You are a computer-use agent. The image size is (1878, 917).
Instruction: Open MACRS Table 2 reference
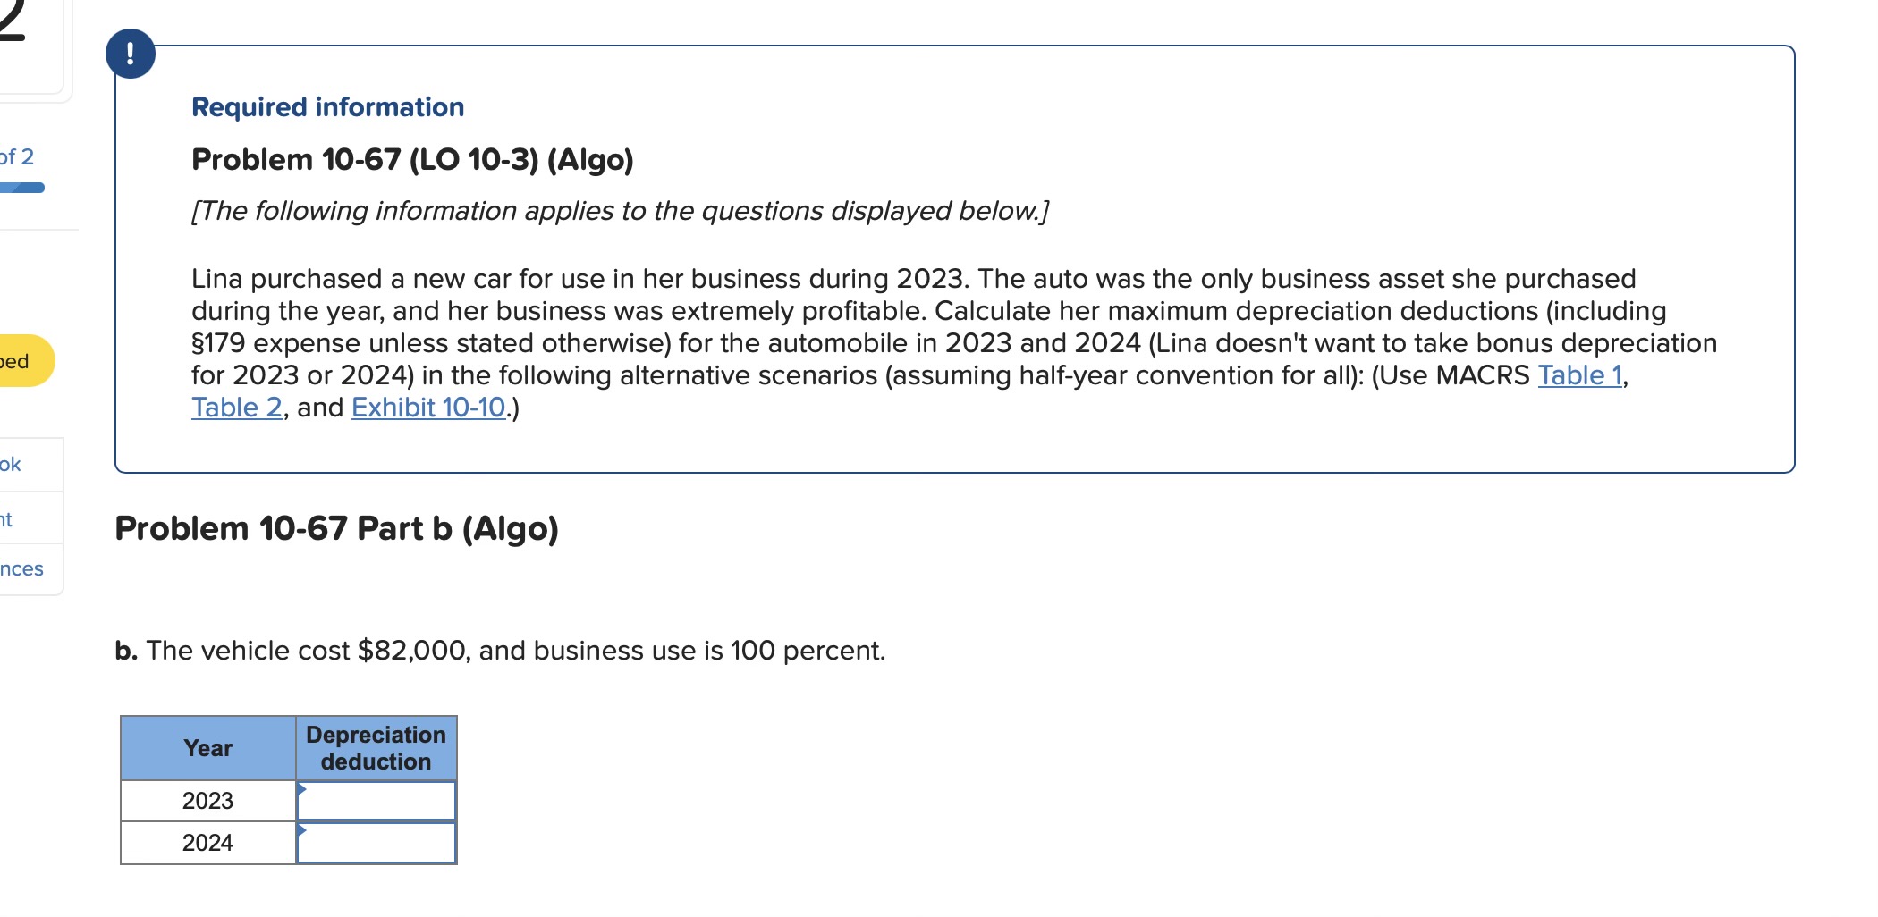[x=235, y=408]
